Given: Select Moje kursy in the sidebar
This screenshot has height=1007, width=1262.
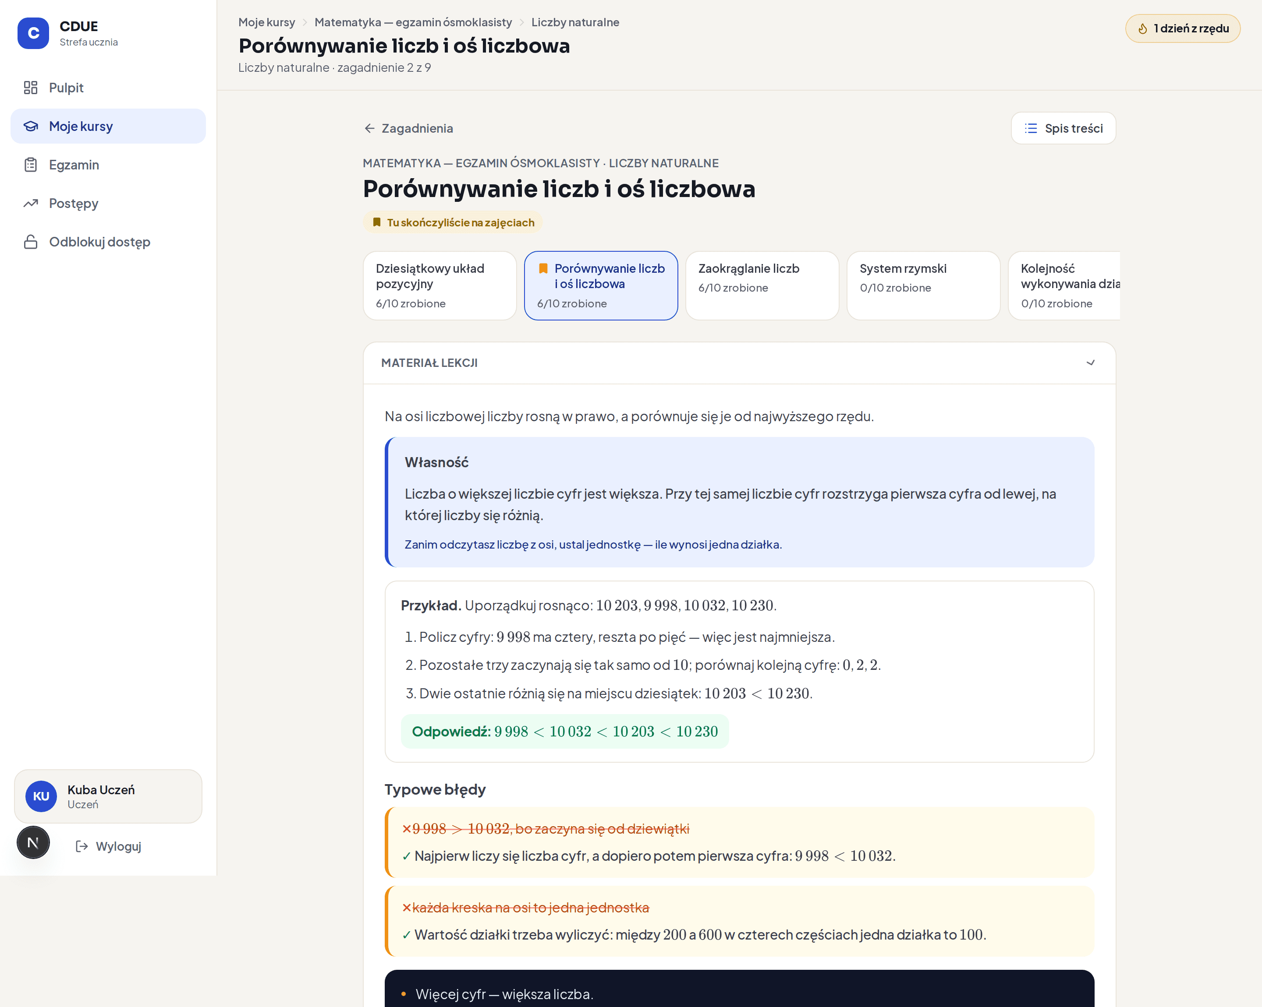Looking at the screenshot, I should tap(108, 127).
